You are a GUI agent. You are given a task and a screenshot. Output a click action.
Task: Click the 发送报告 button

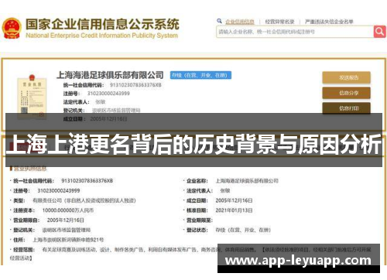[x=346, y=77]
